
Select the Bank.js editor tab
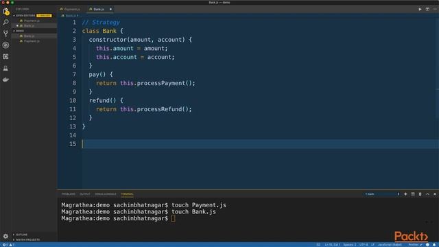click(x=99, y=9)
